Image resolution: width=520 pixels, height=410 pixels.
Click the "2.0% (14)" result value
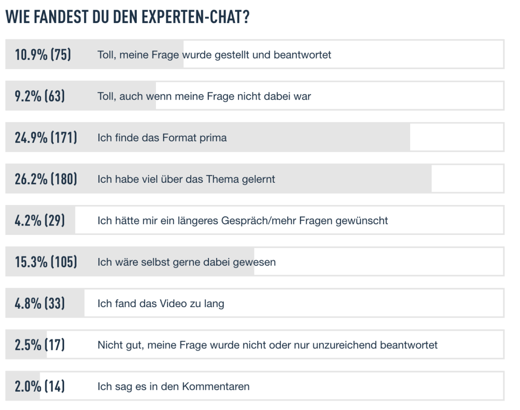(x=40, y=387)
